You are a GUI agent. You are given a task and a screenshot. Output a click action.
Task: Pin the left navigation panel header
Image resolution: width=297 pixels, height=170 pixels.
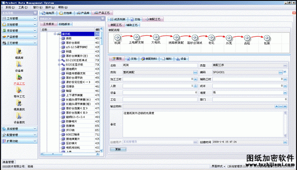tap(35, 13)
